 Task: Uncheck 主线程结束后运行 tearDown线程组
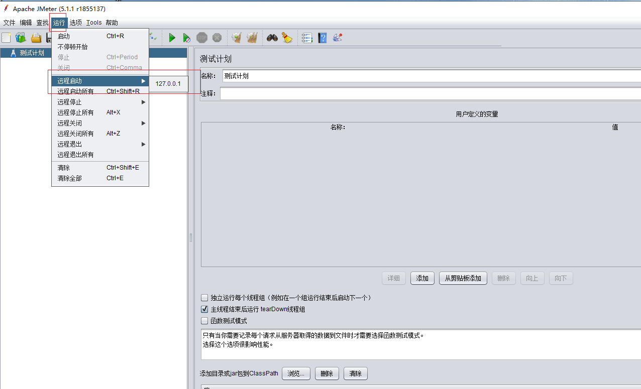(x=204, y=309)
